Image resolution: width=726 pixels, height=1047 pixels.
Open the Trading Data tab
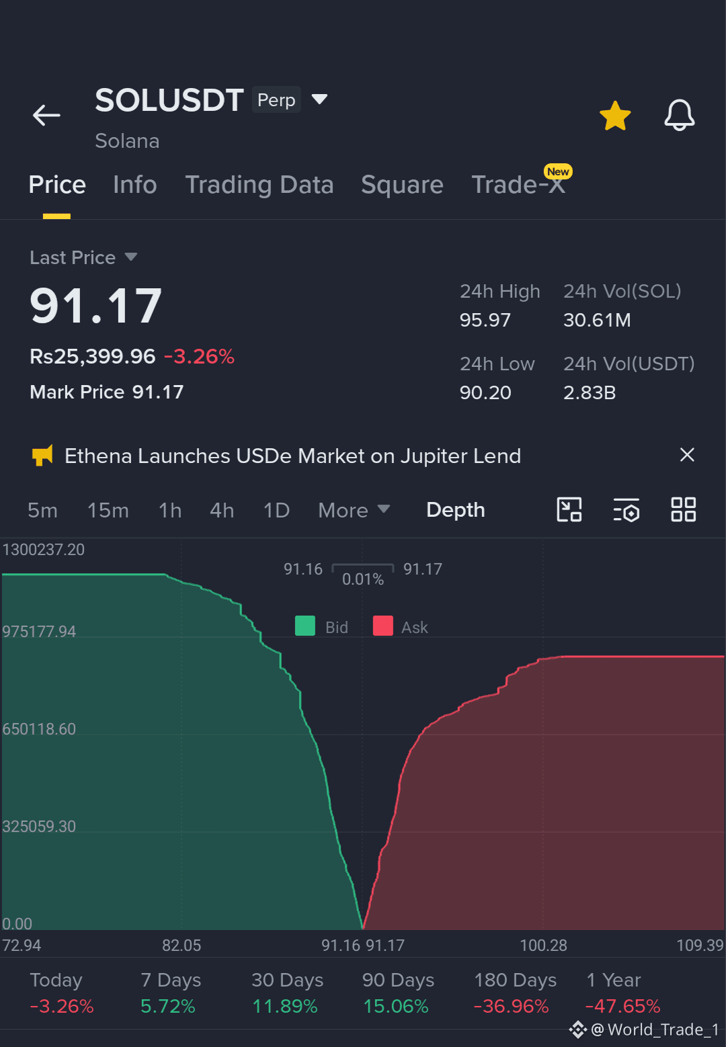point(259,185)
